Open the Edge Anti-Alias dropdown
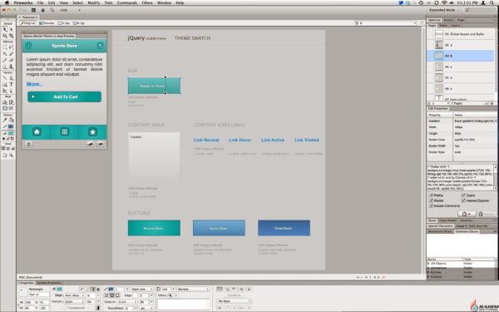499x312 pixels. [74, 295]
